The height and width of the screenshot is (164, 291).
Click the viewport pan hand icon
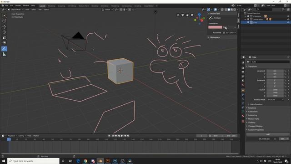(187, 15)
